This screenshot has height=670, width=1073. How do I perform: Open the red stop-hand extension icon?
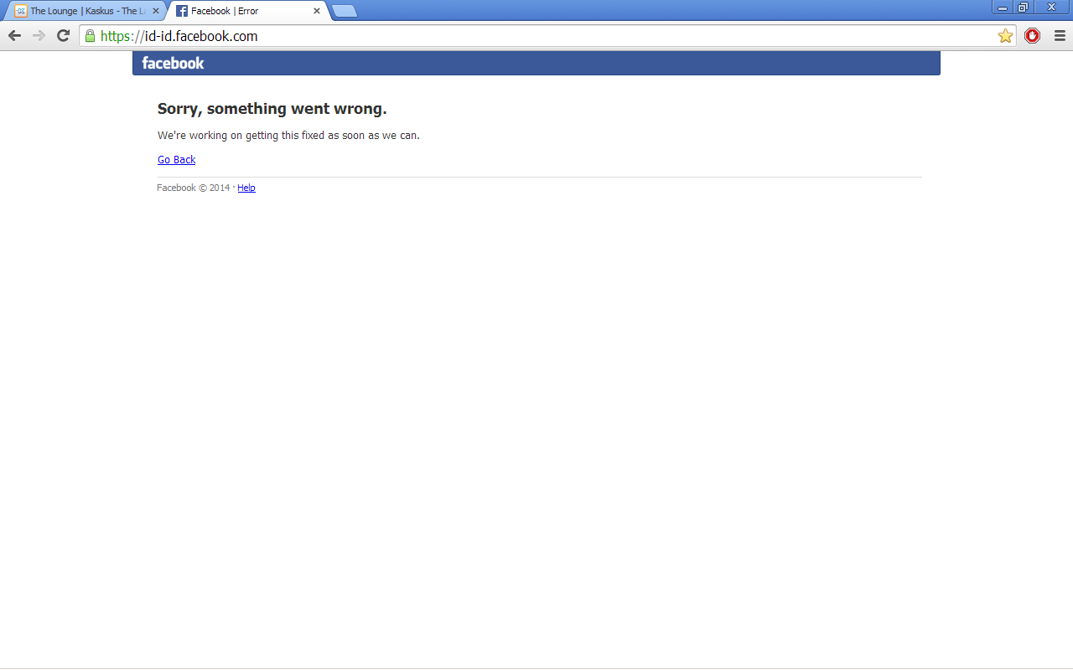coord(1033,36)
